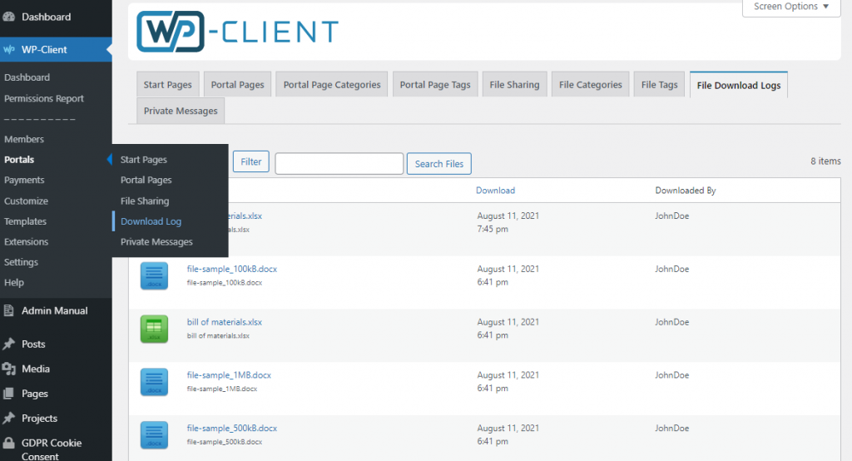This screenshot has height=461, width=852.
Task: Click JohnDoe in file-sample_100kB.docx row
Action: point(671,269)
